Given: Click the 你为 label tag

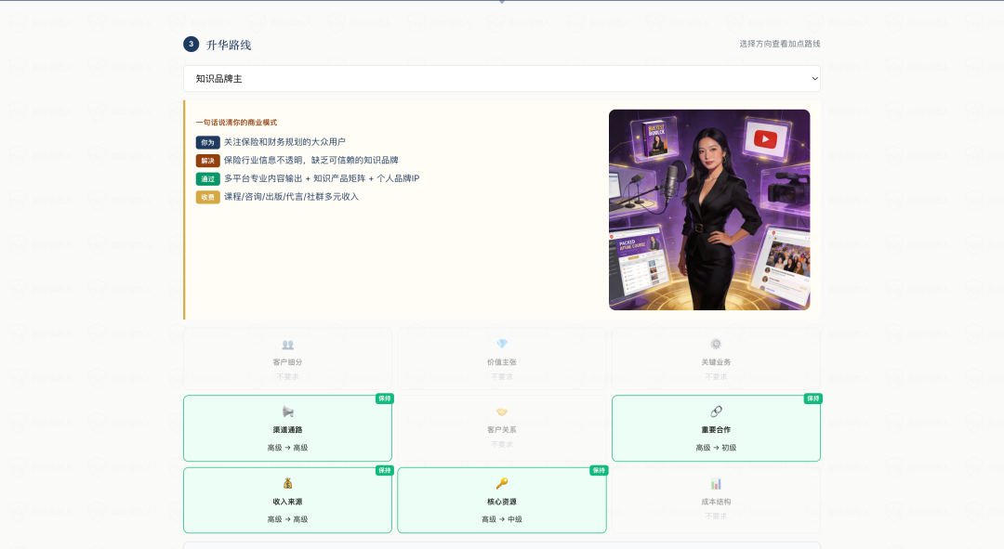Looking at the screenshot, I should [x=207, y=143].
